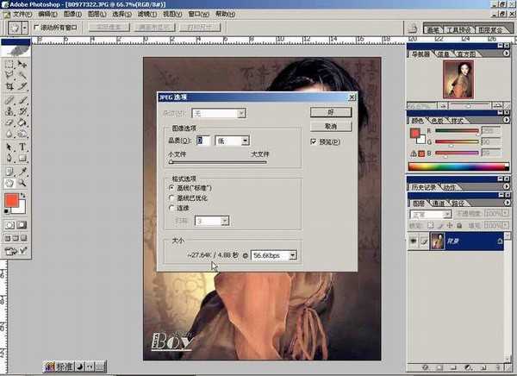The height and width of the screenshot is (376, 517).
Task: Open the quality preset dropdown showing 低
Action: (x=245, y=140)
